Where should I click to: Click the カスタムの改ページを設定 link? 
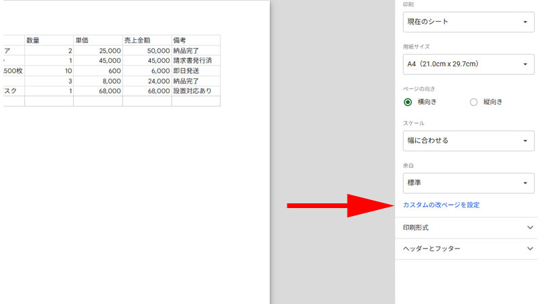pyautogui.click(x=442, y=205)
